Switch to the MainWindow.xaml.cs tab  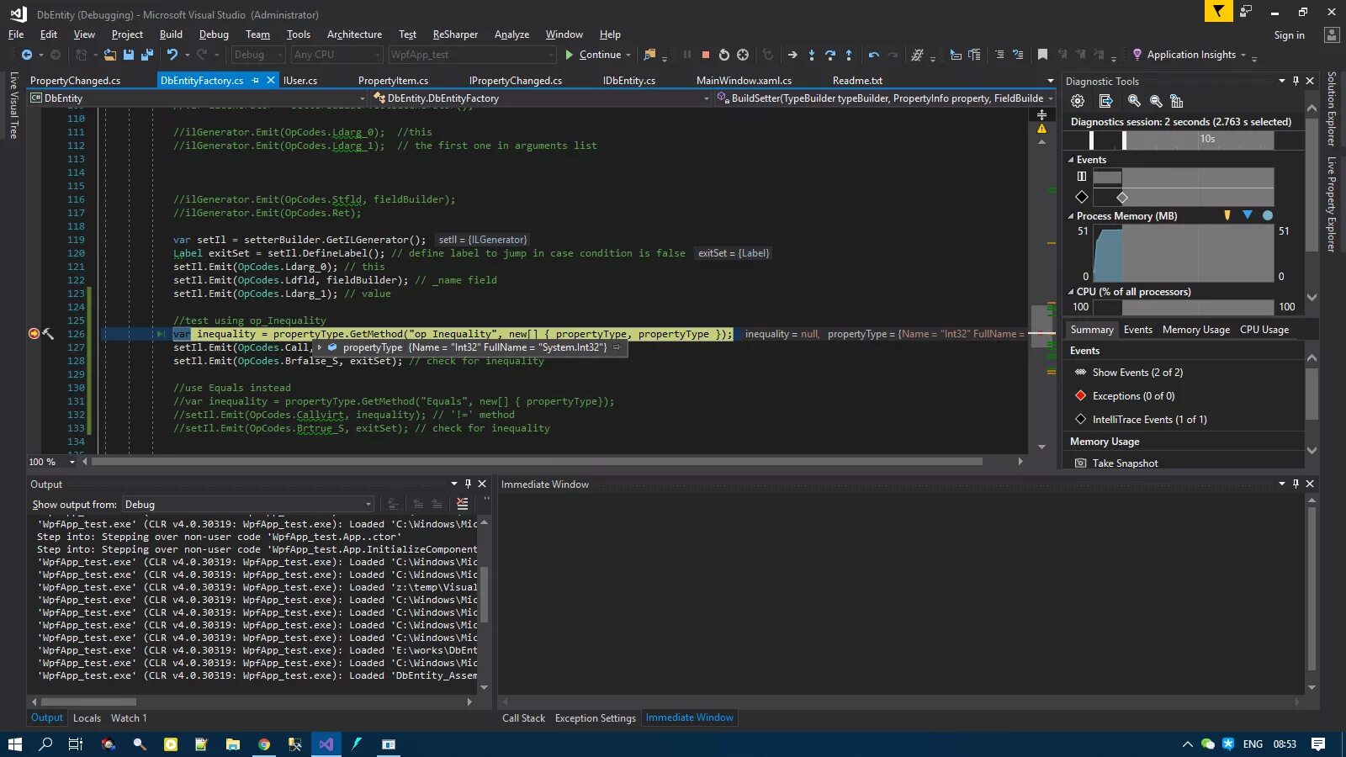pos(744,81)
